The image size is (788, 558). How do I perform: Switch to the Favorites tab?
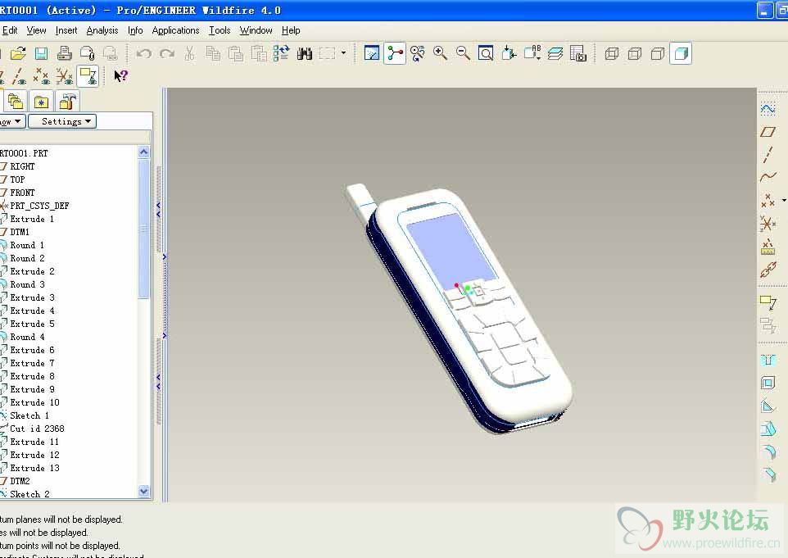click(x=41, y=102)
